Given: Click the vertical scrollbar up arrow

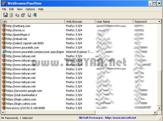Looking at the screenshot, I should pos(159,21).
